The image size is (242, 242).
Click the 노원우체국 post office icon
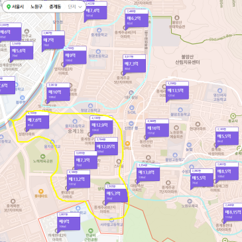click(x=190, y=202)
